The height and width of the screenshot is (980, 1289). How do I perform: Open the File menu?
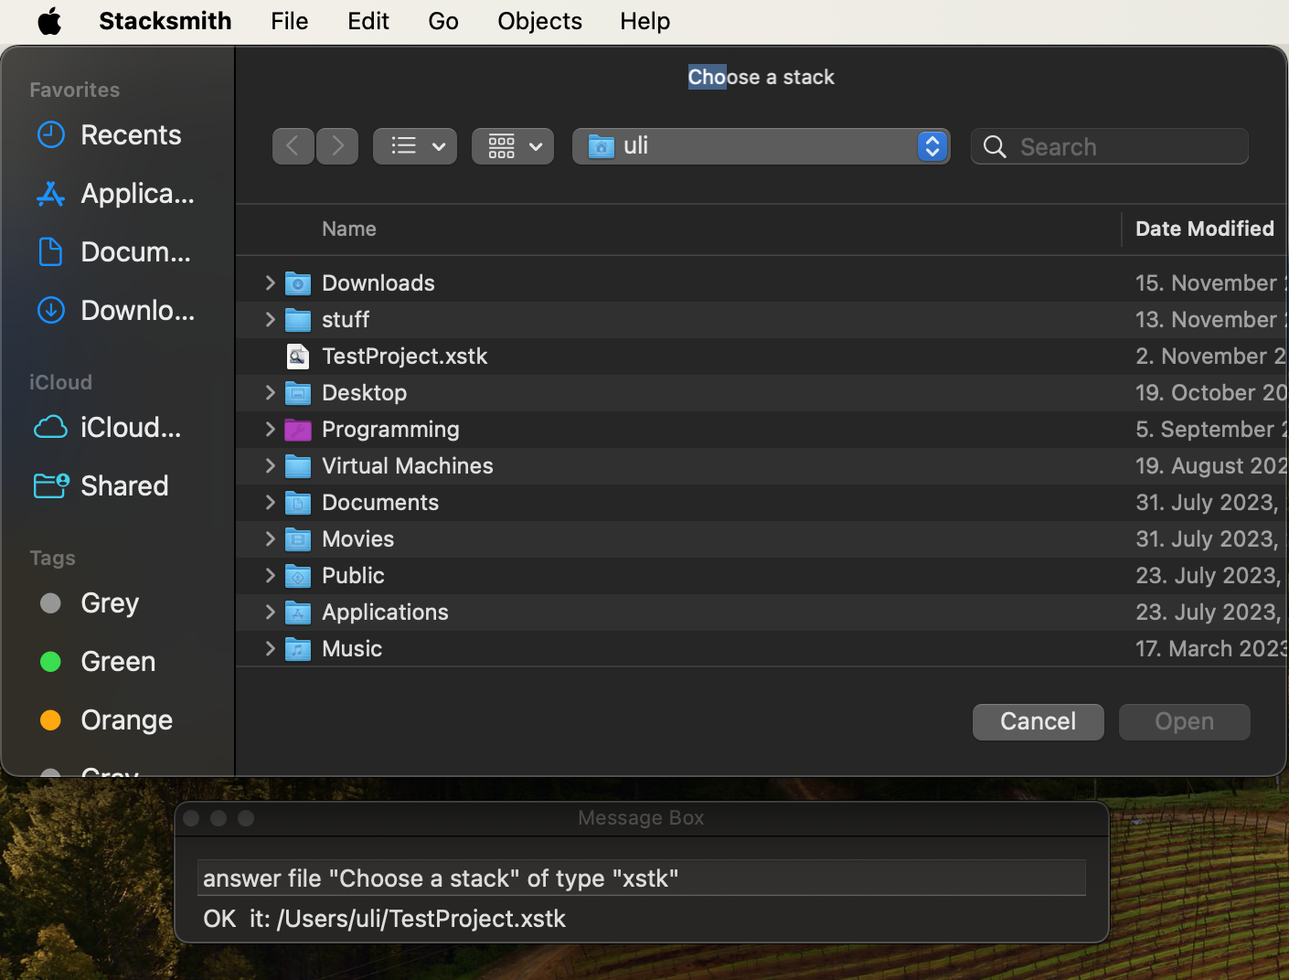point(290,21)
